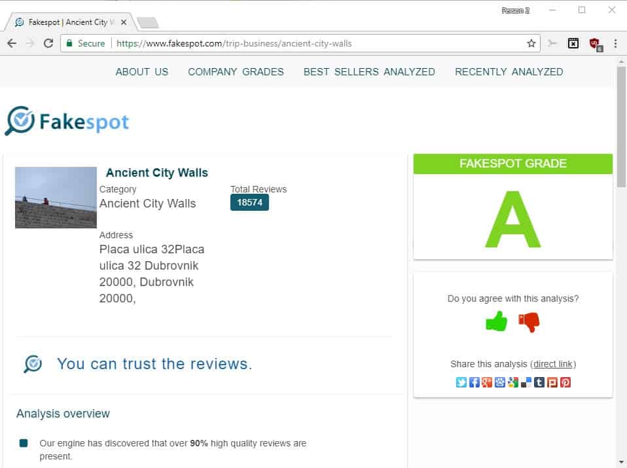Open the ABOUT US page
This screenshot has height=468, width=627.
coord(142,71)
